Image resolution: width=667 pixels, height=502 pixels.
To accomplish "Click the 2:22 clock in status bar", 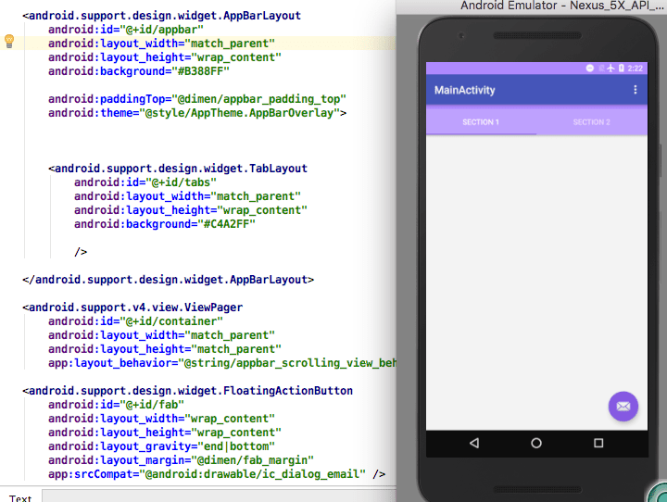I will point(636,68).
